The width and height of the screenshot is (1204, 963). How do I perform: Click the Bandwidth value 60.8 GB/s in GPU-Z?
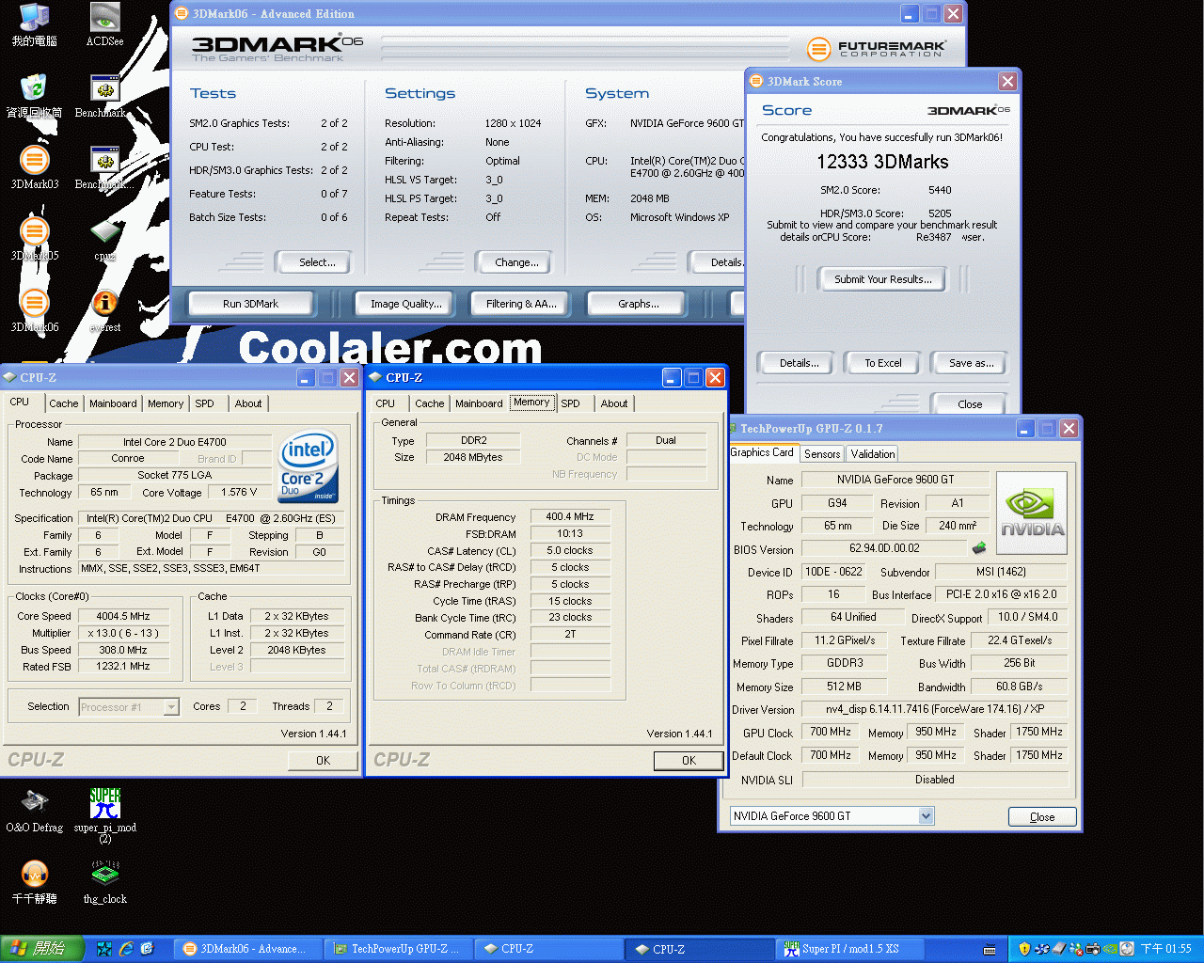click(x=1019, y=687)
